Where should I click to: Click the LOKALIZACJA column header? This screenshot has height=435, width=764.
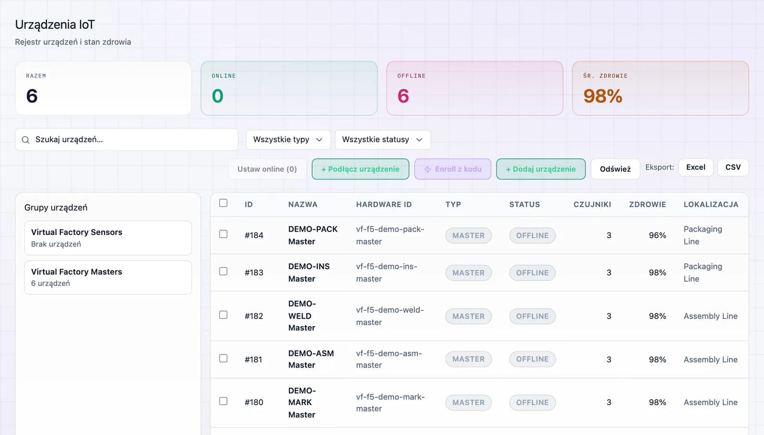click(x=711, y=204)
